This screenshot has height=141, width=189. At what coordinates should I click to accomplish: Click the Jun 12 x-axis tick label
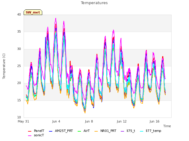(x=122, y=121)
